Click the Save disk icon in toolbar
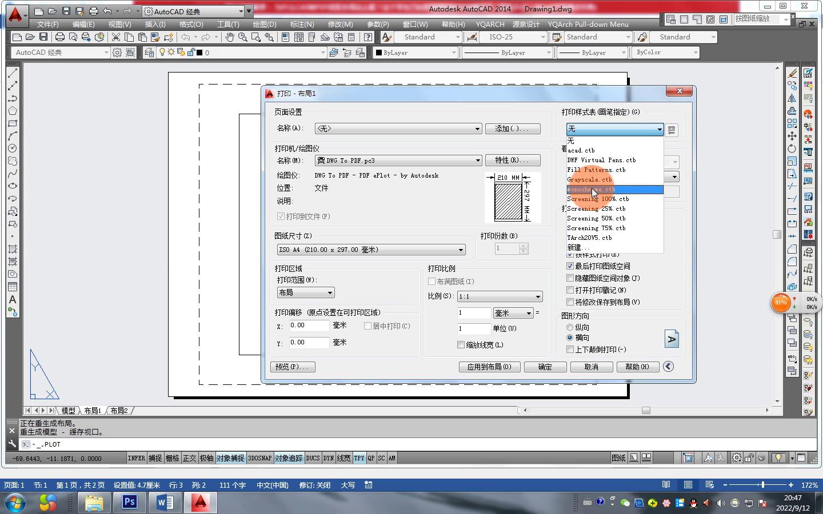Screen dimensions: 823x514 [x=43, y=37]
